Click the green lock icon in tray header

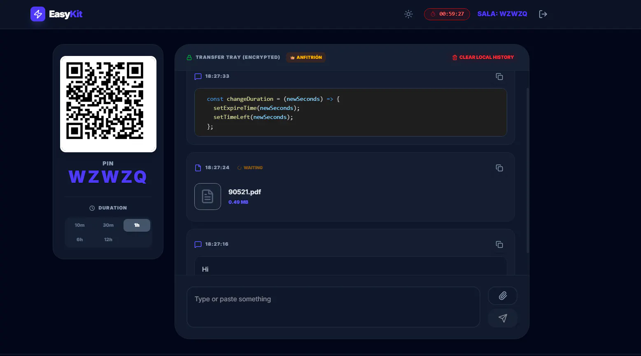tap(189, 58)
